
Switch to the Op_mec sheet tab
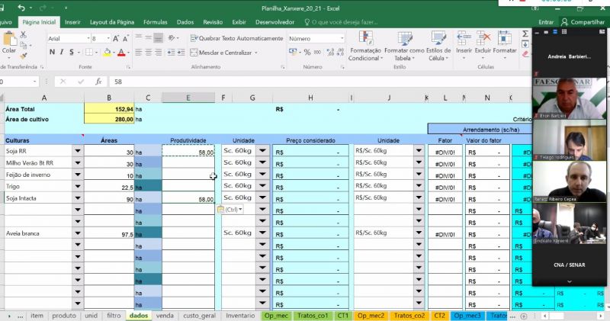point(276,316)
